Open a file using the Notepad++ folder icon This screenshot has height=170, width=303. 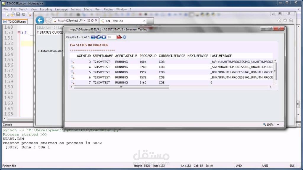(x=12, y=14)
